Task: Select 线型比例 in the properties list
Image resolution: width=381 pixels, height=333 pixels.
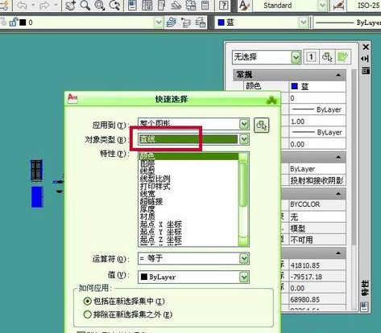Action: [155, 179]
